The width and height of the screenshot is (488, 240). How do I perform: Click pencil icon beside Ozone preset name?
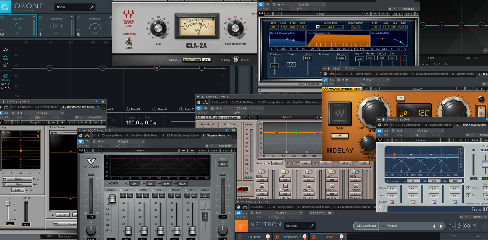pyautogui.click(x=92, y=7)
